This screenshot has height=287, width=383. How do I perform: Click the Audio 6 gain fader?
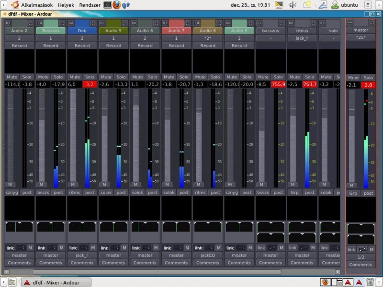tap(136, 135)
